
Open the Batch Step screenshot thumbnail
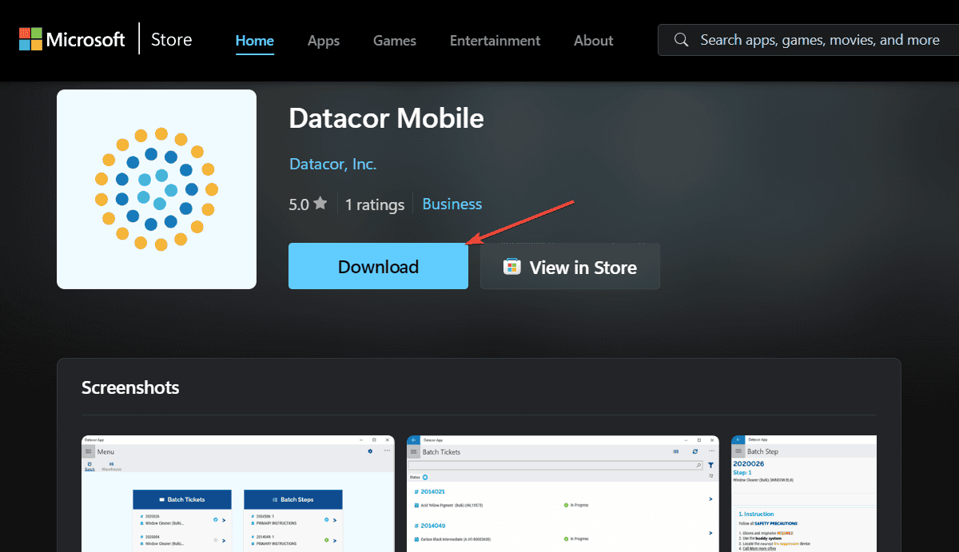tap(804, 494)
